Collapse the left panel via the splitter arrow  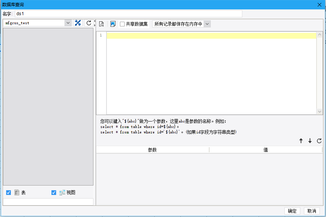(95, 21)
